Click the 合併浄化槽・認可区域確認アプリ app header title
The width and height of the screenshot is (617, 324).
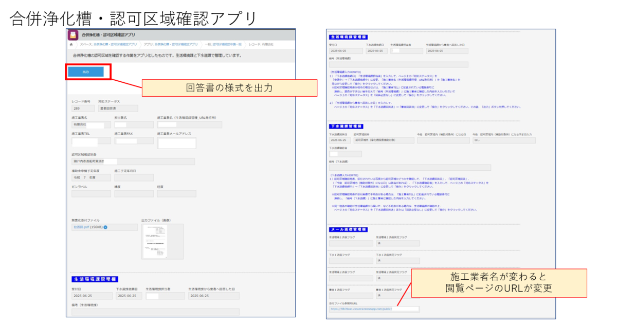108,35
